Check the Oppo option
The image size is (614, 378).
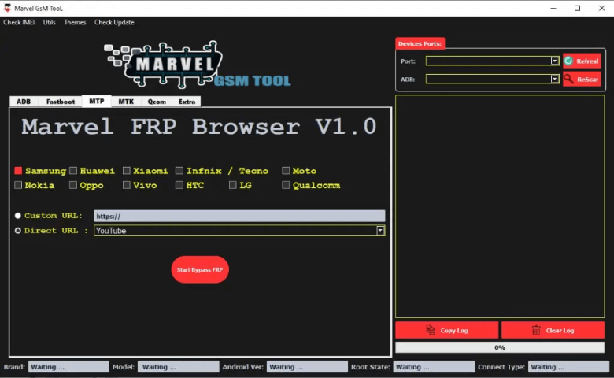(x=73, y=185)
